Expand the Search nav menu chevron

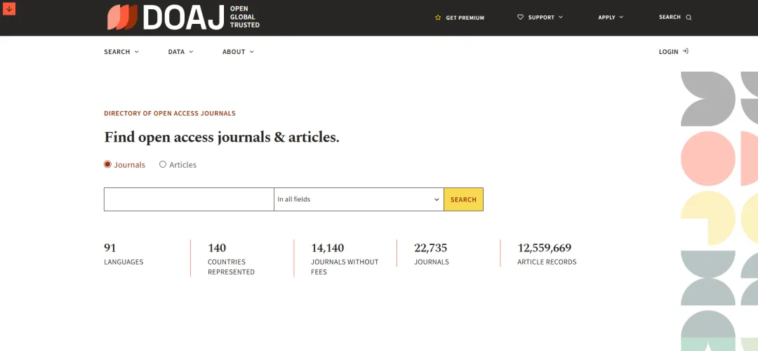point(136,52)
